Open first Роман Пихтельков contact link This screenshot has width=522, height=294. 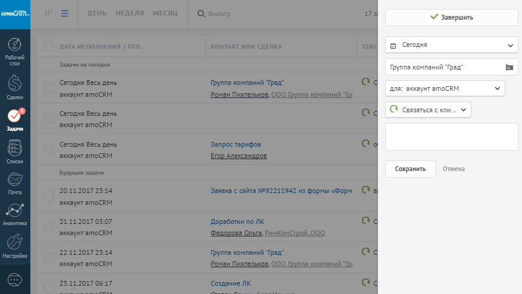click(239, 94)
